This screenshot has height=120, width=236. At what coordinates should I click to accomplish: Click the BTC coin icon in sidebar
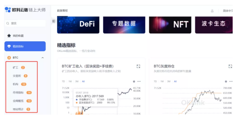tap(9, 58)
